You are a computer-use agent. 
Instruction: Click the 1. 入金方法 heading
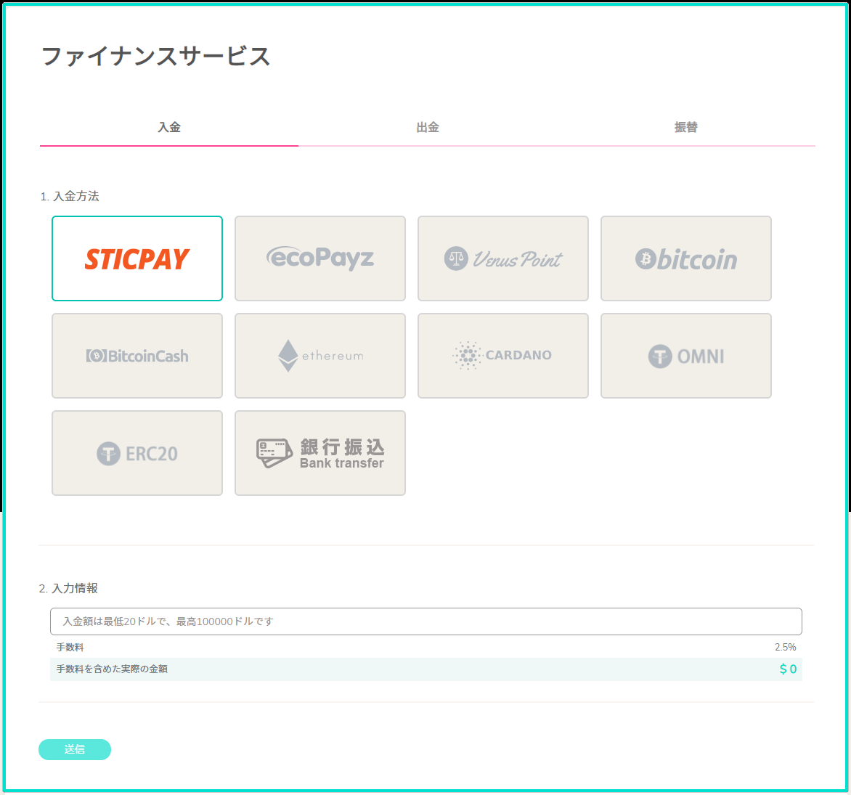70,197
